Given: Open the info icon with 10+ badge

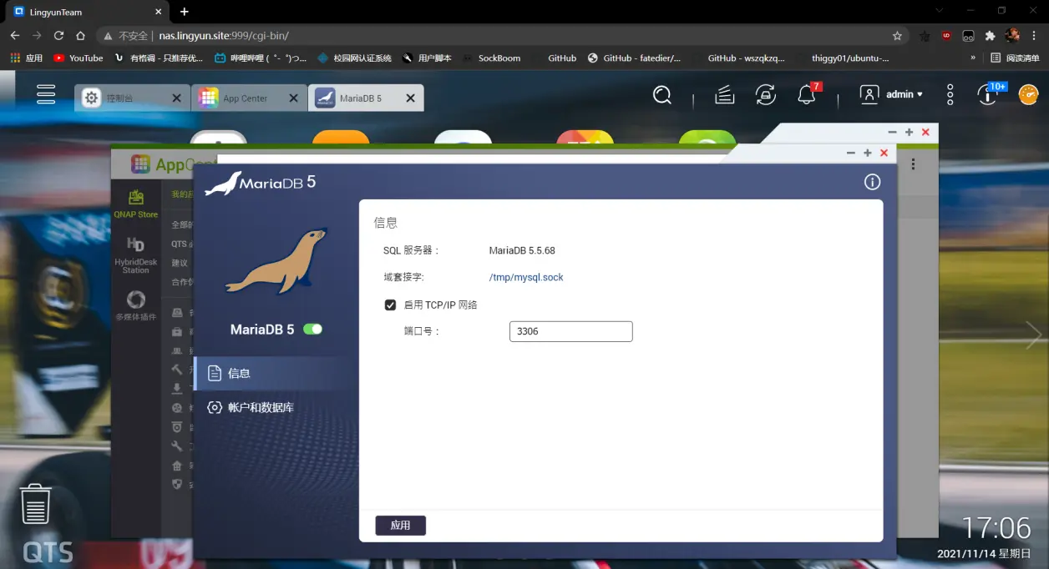Looking at the screenshot, I should pyautogui.click(x=989, y=94).
